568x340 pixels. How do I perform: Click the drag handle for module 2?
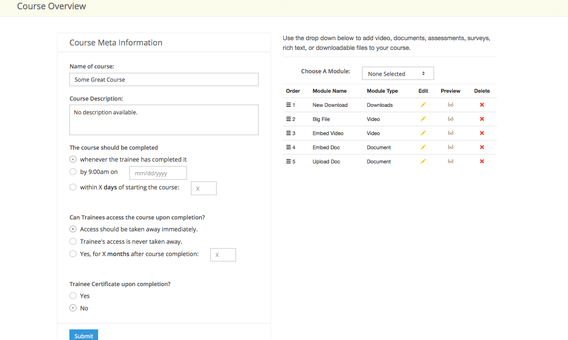(288, 119)
